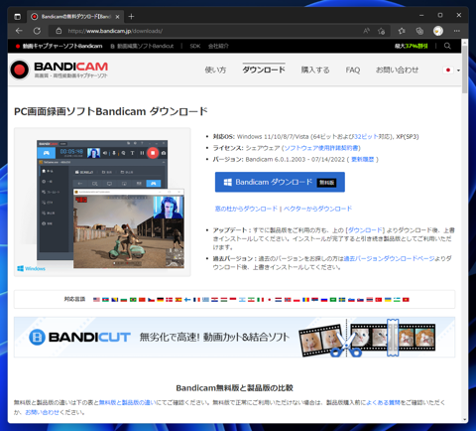The width and height of the screenshot is (476, 431).
Task: Open 過去バージョンダウンロードページ link
Action: pos(389,258)
